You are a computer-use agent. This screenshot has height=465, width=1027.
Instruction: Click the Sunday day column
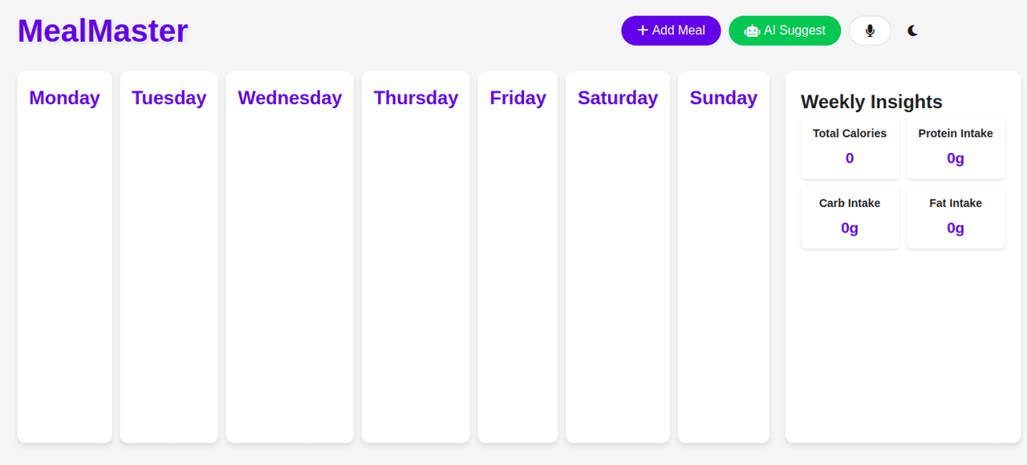click(724, 257)
